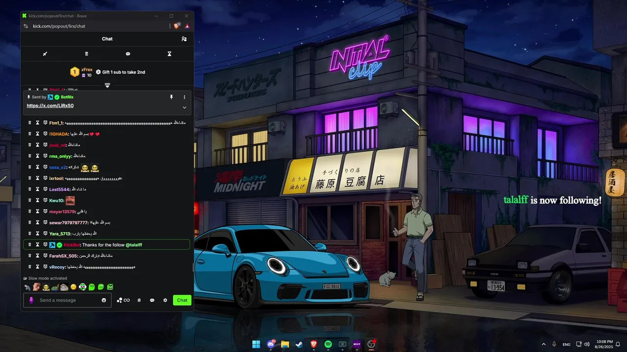This screenshot has height=352, width=627.
Task: Click the username Kwu10
Action: coord(56,200)
